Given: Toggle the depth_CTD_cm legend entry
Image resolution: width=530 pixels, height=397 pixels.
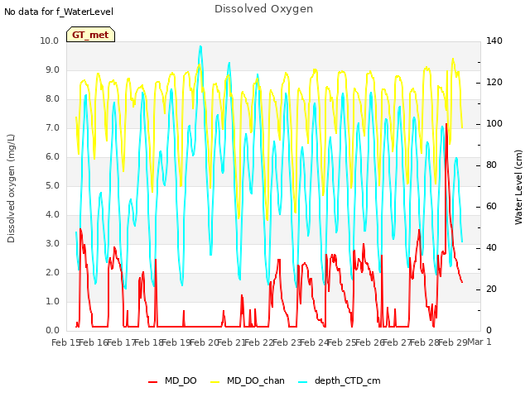Looking at the screenshot, I should (340, 381).
